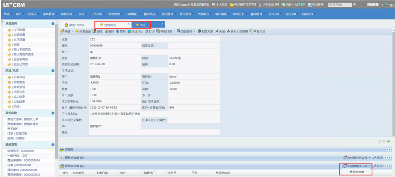
Task: Close the 232 tab
Action: (x=162, y=24)
